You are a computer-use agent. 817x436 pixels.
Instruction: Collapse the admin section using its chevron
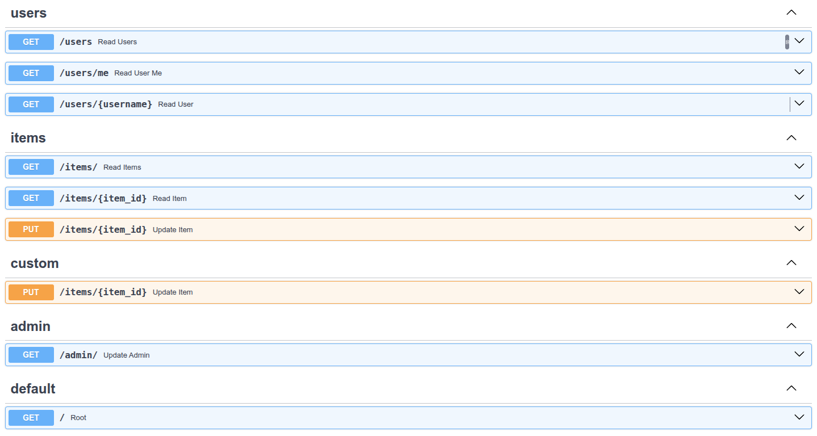[791, 326]
